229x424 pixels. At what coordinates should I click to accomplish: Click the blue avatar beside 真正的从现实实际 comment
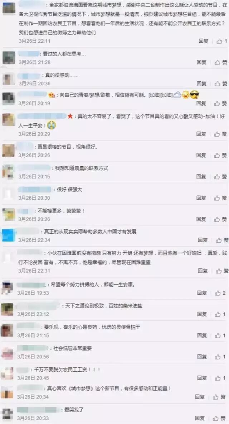click(9, 235)
